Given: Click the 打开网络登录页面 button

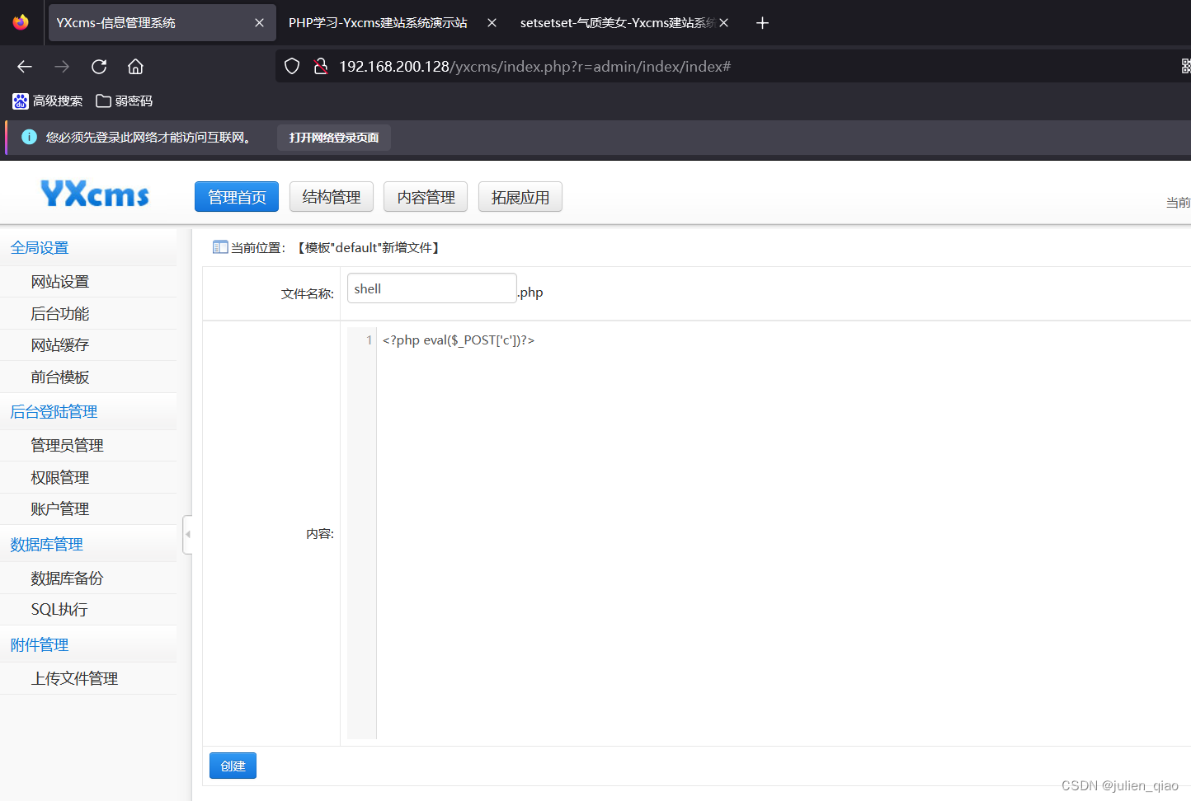Looking at the screenshot, I should 334,138.
